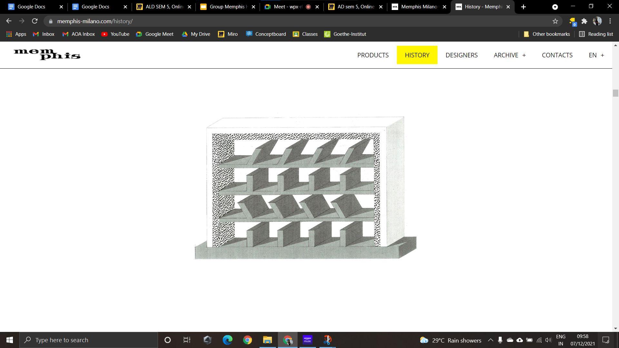619x348 pixels.
Task: Click the shelf illustration image
Action: click(305, 188)
